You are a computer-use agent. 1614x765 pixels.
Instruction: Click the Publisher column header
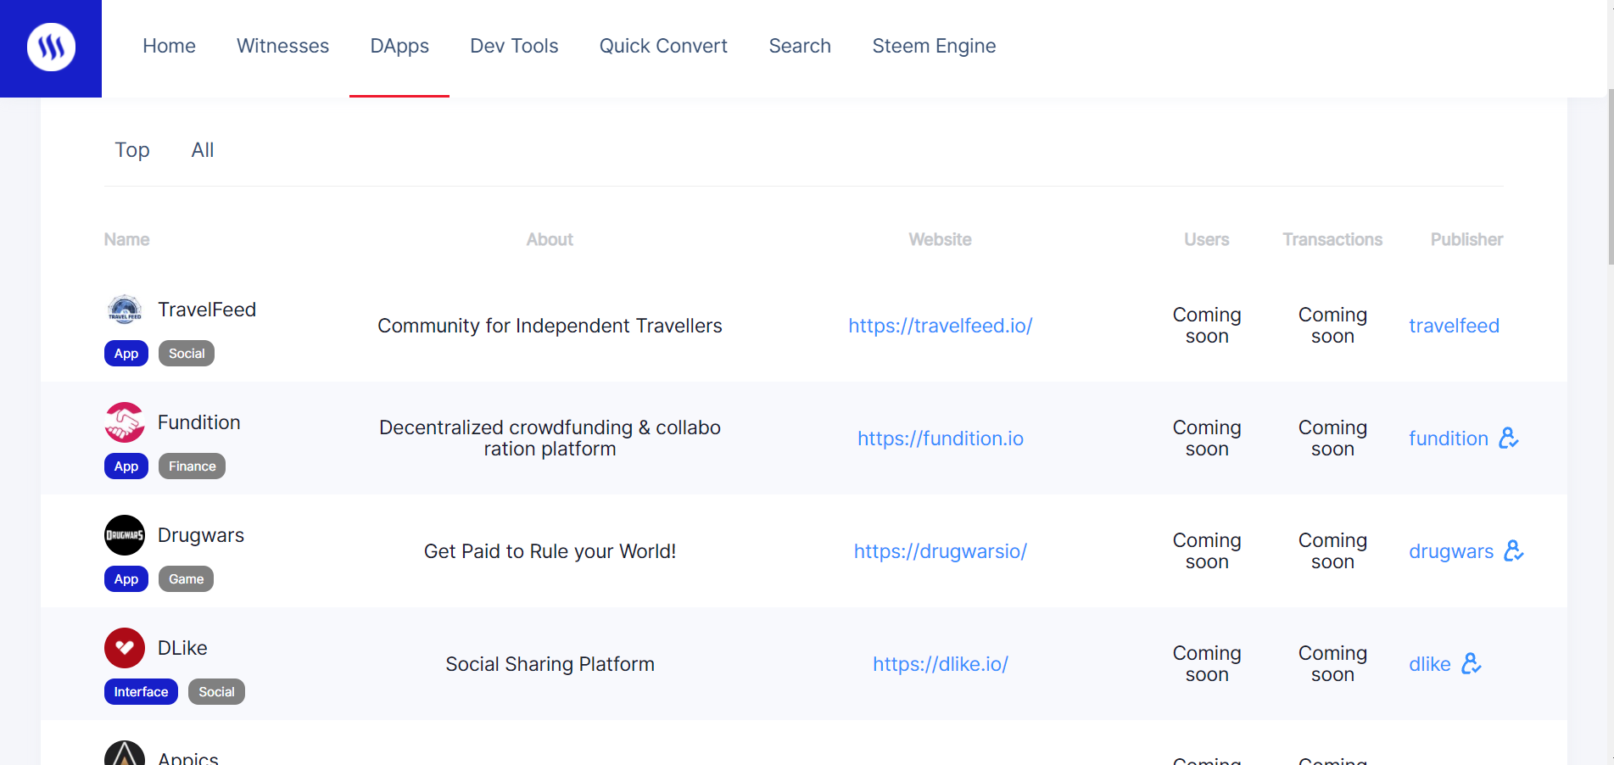pos(1466,240)
